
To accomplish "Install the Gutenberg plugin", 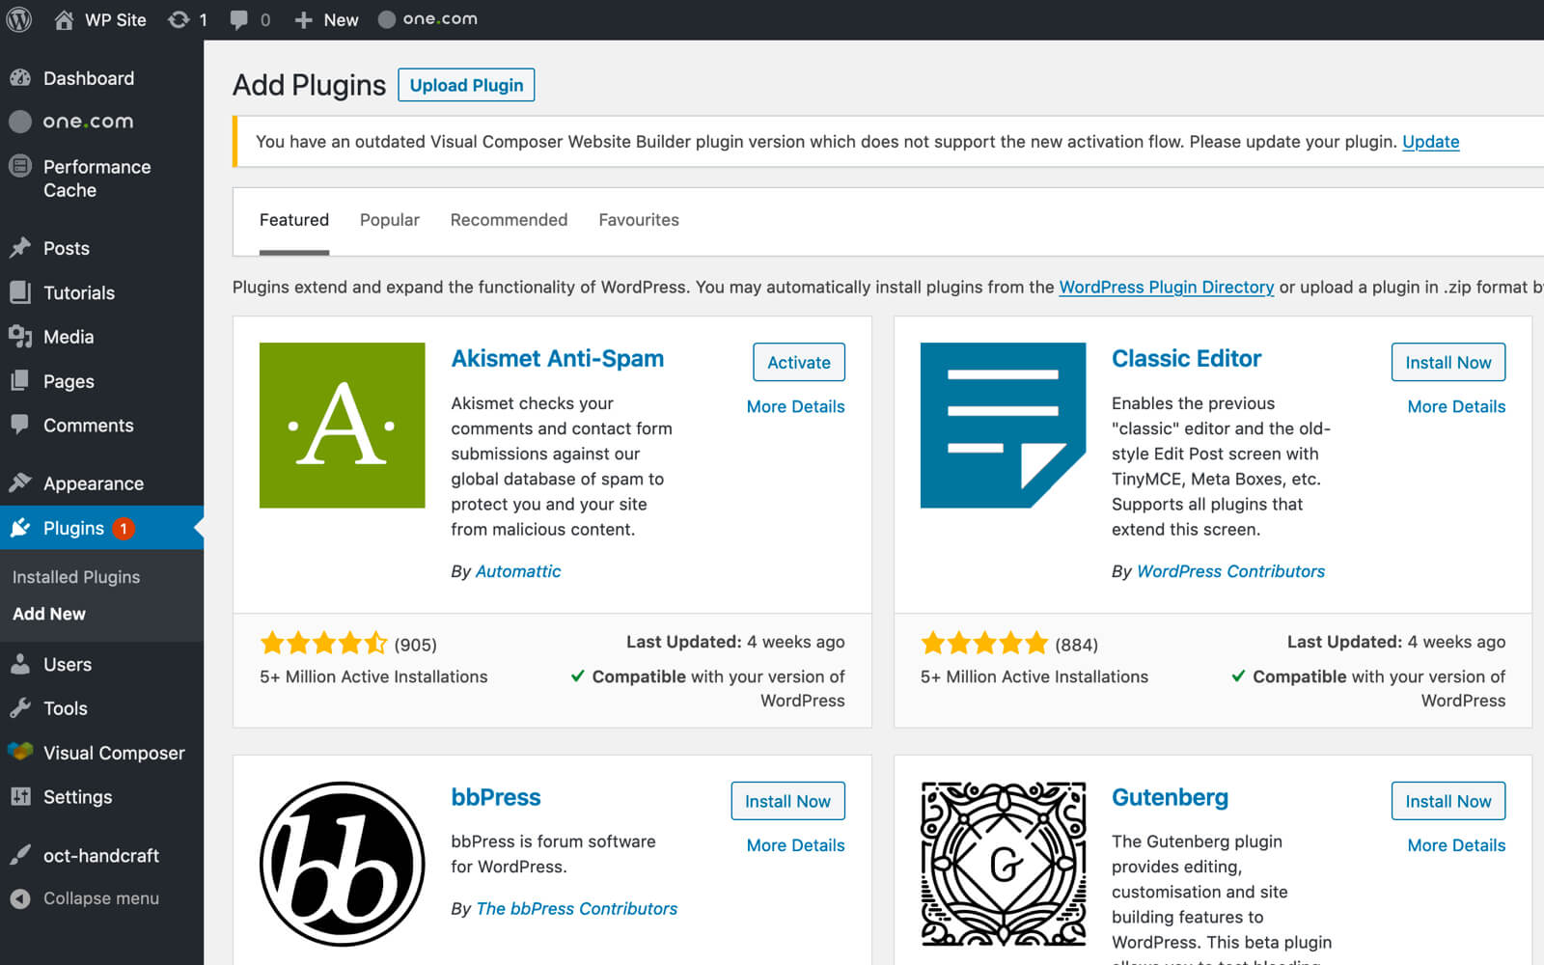I will [1448, 801].
